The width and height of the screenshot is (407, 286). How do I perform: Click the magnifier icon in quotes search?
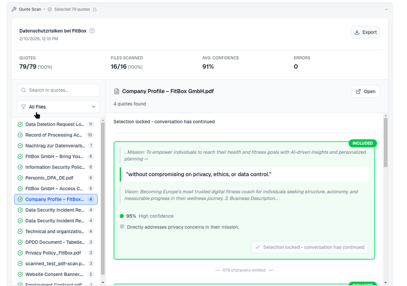[24, 90]
